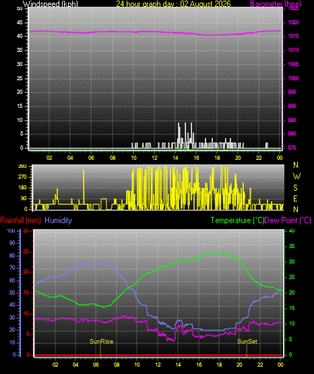Click the 50 humidity scale value

click(12, 292)
